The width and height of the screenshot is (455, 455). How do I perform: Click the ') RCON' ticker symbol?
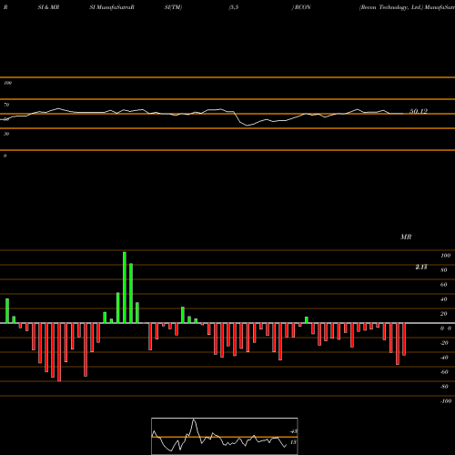pyautogui.click(x=301, y=7)
